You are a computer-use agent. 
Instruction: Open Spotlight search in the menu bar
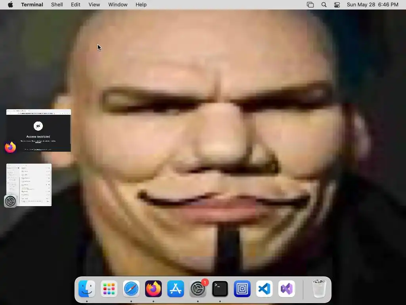pyautogui.click(x=324, y=5)
